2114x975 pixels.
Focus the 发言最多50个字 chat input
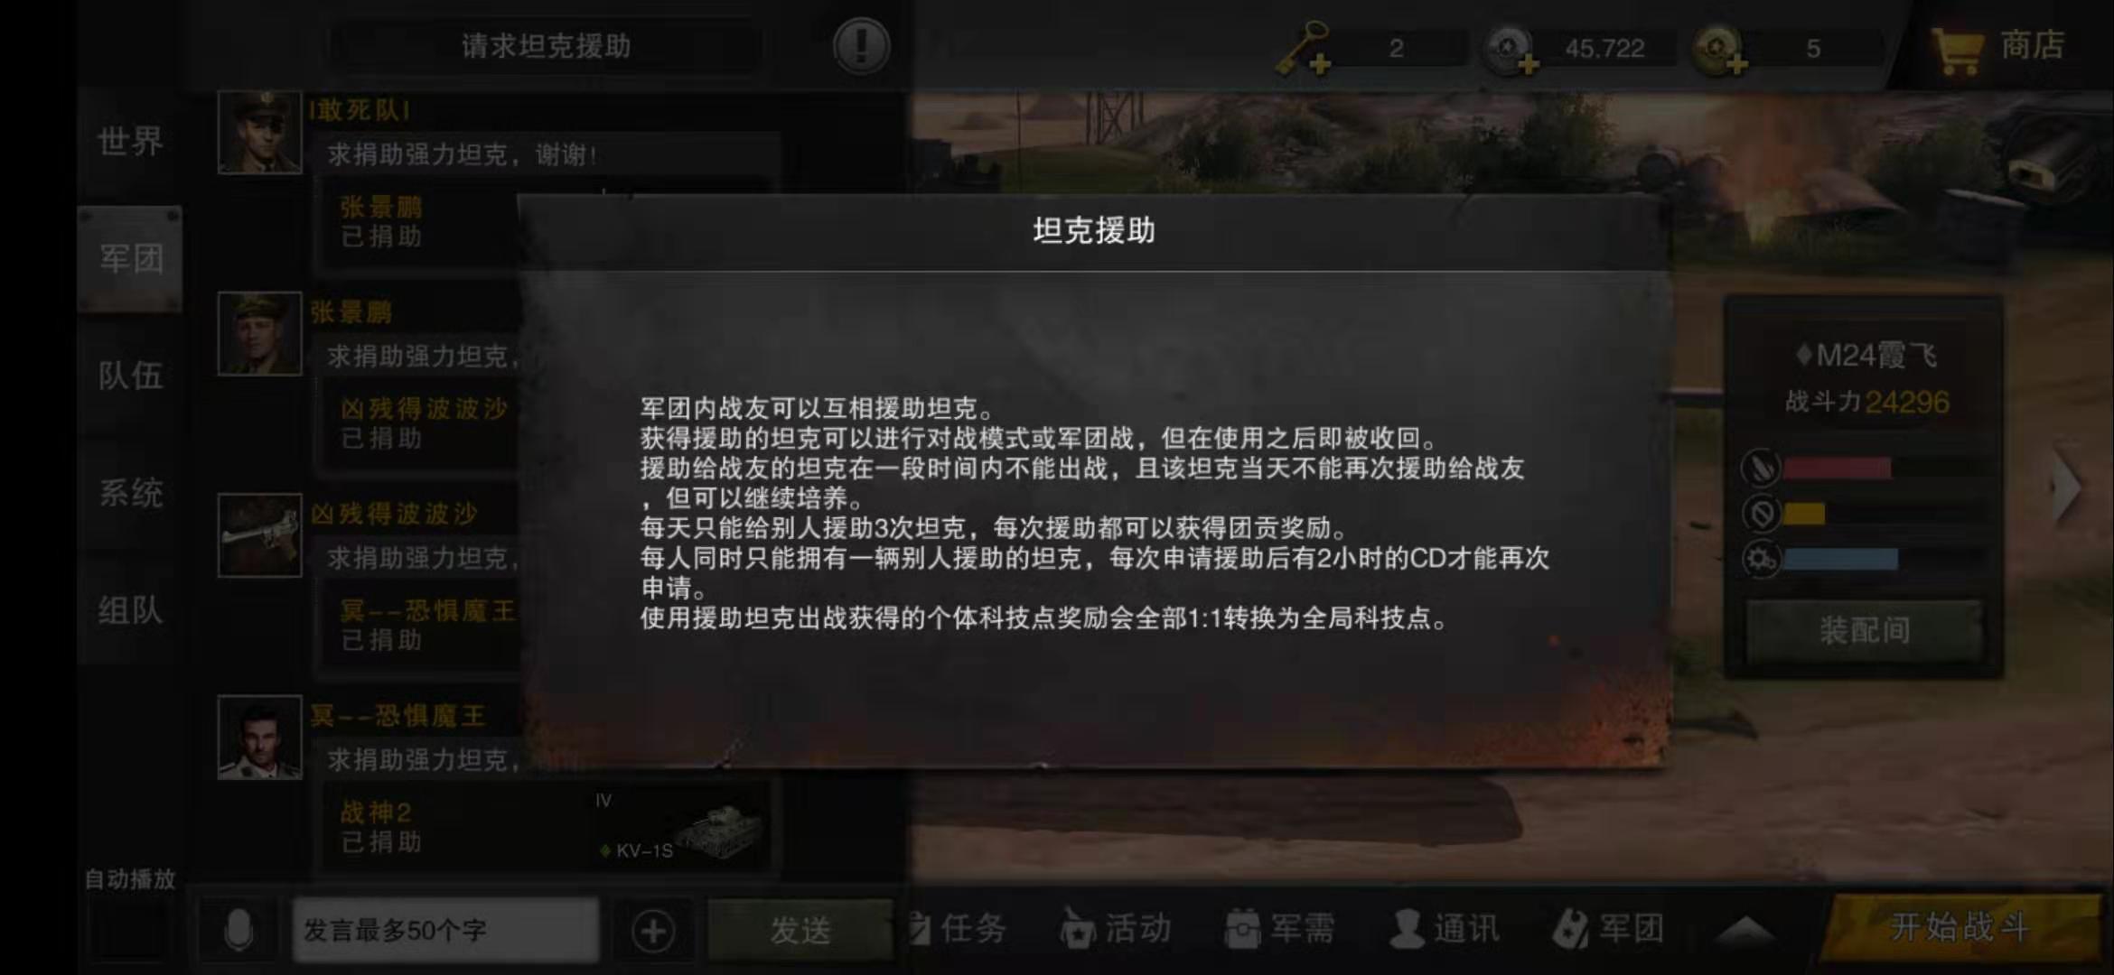(444, 931)
